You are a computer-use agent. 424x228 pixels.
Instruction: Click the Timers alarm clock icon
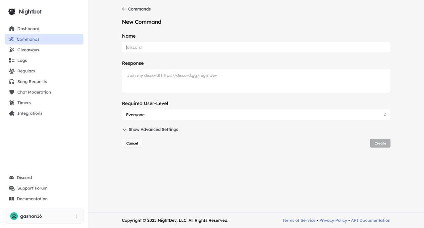click(x=12, y=103)
